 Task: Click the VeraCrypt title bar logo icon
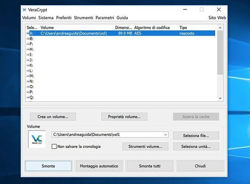(24, 10)
